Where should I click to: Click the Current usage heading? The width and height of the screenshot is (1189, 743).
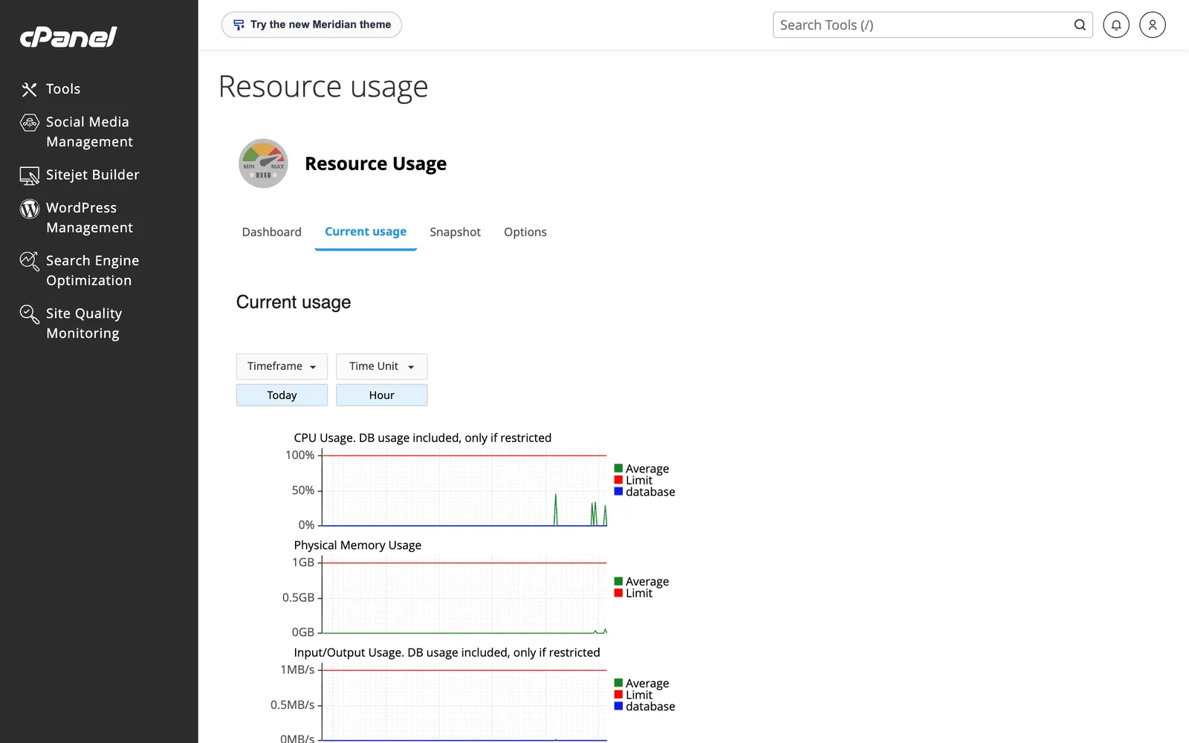click(x=294, y=302)
